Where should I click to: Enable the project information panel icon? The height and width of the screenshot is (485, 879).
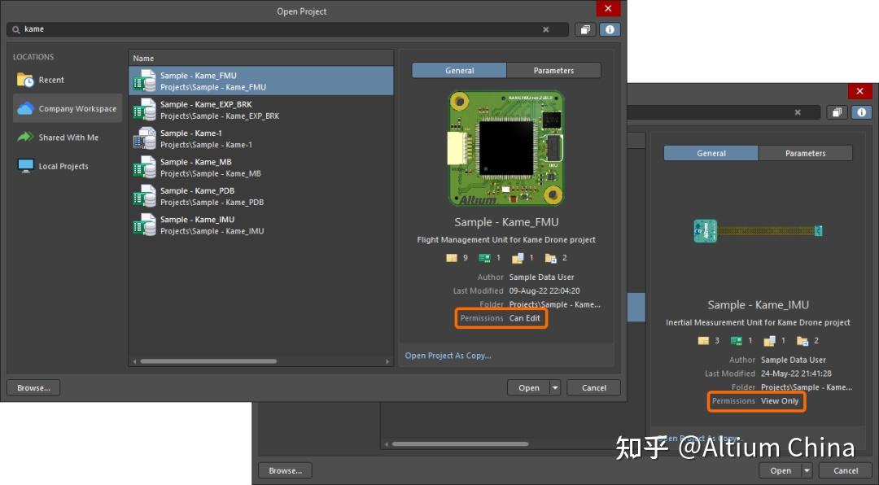coord(610,29)
